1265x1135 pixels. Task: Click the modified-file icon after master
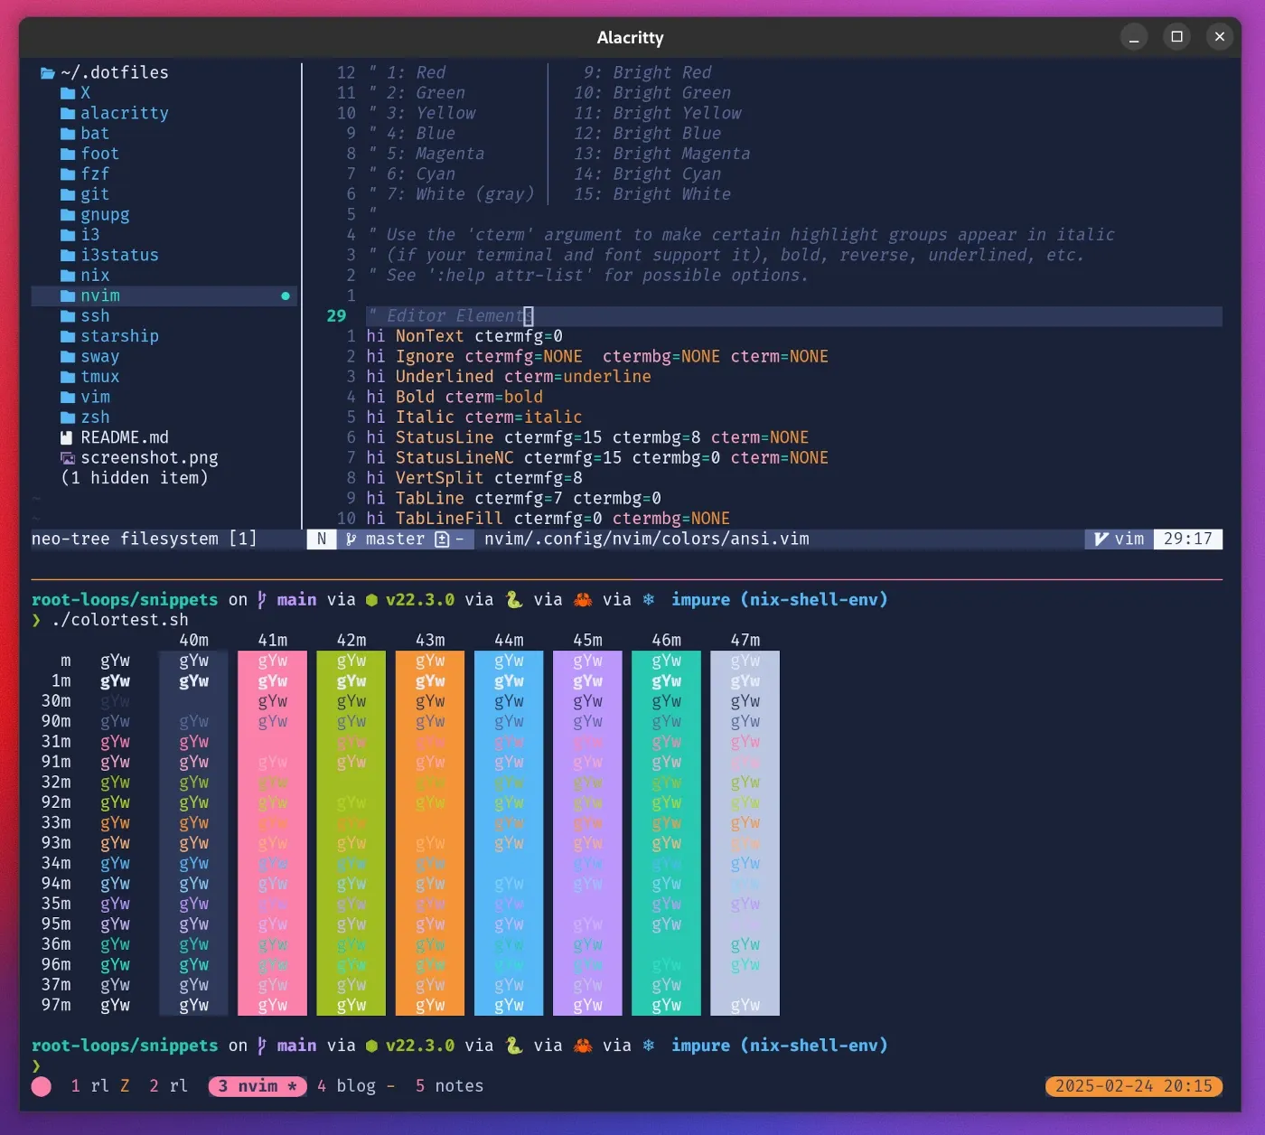point(442,539)
